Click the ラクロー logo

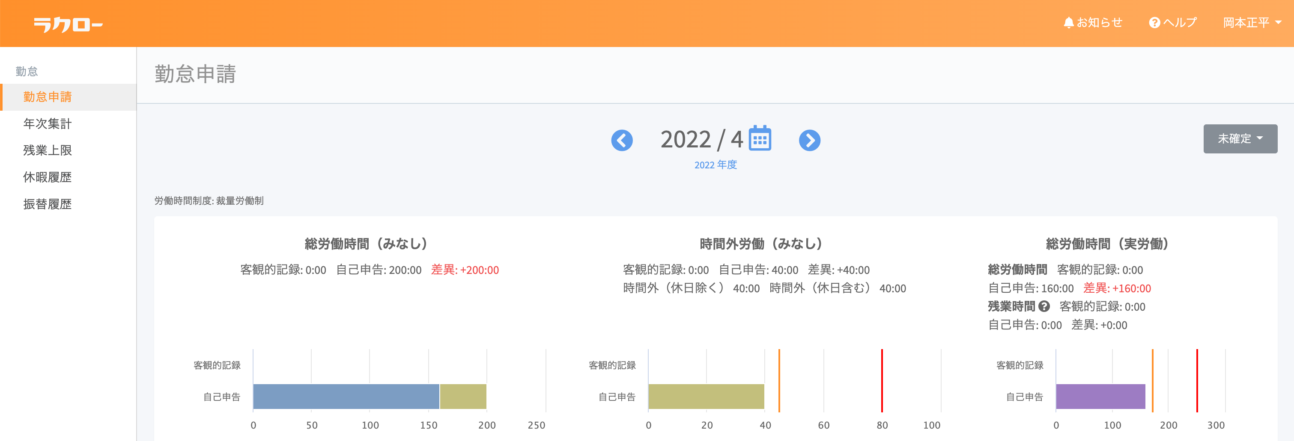pos(69,24)
